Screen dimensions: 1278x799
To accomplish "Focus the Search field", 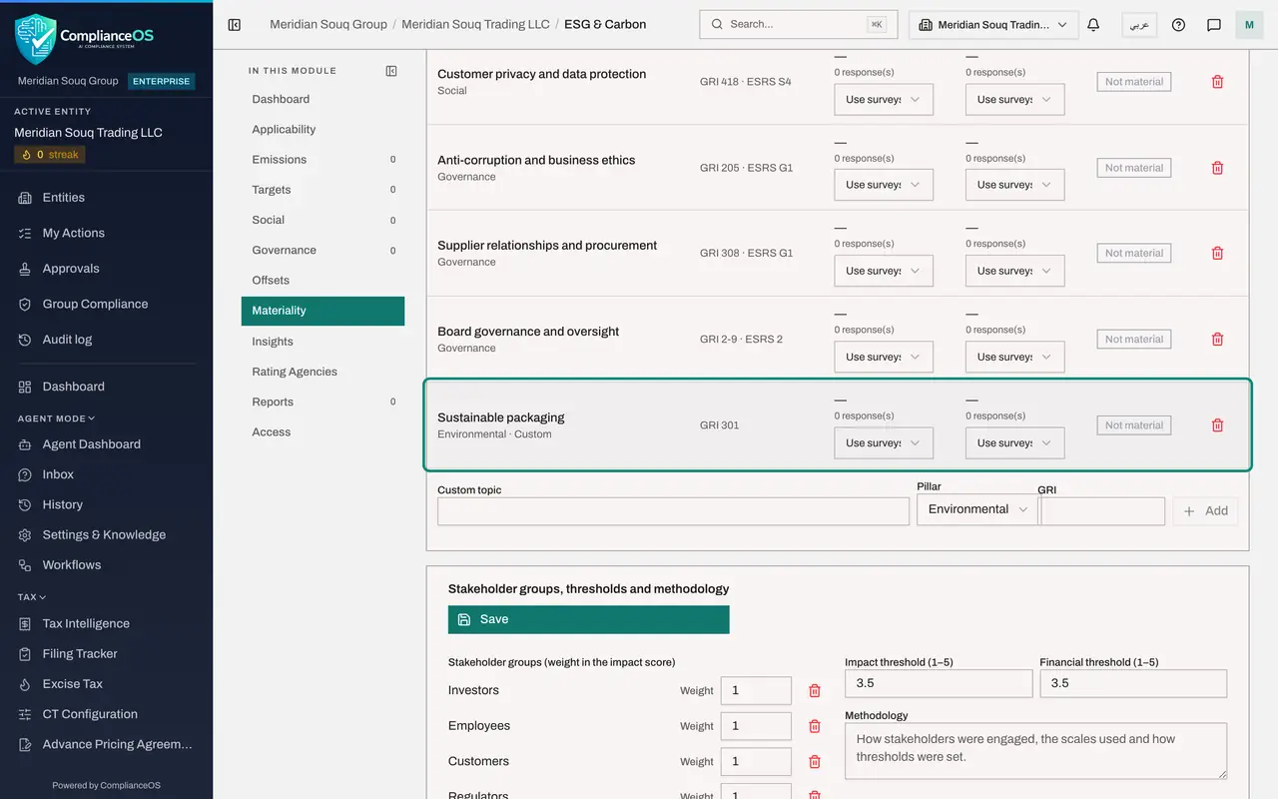I will 799,24.
